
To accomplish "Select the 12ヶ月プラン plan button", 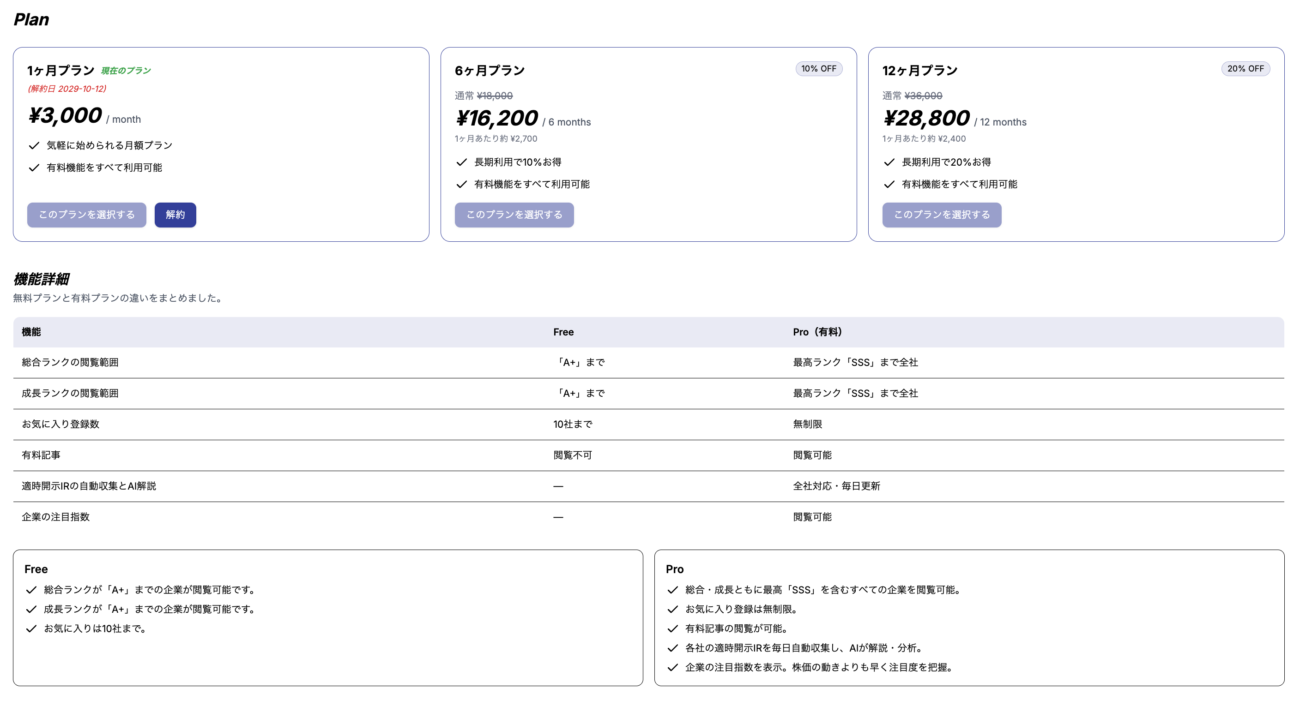I will click(x=941, y=215).
